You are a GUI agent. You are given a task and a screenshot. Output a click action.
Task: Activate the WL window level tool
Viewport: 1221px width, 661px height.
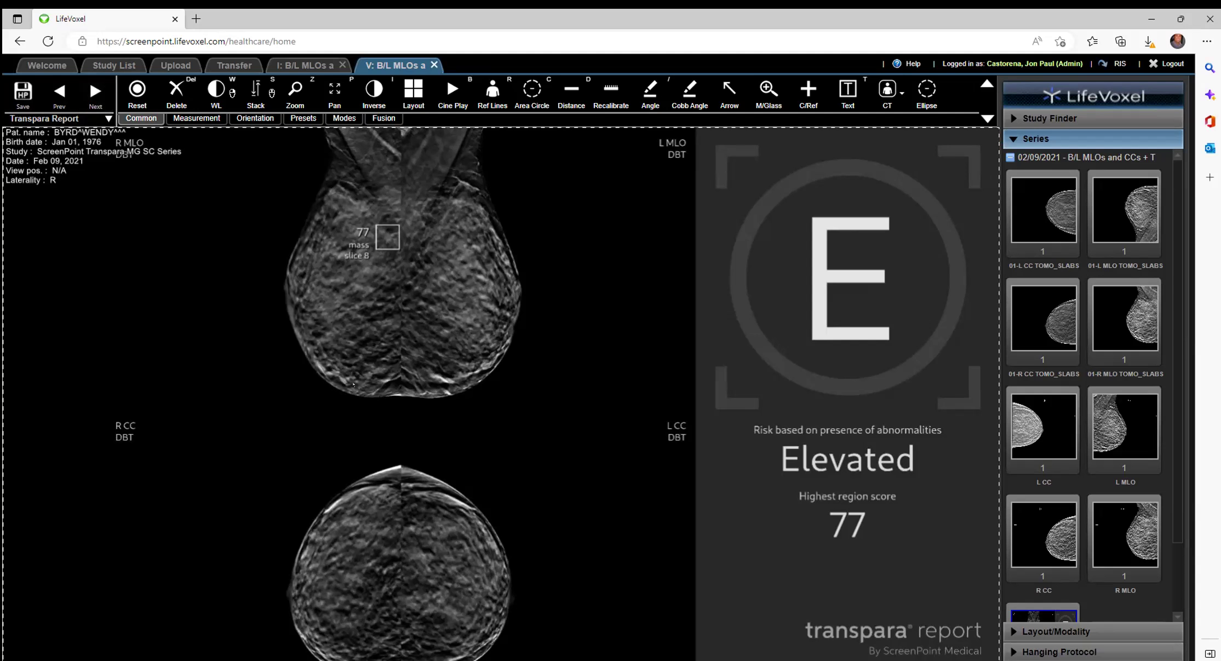tap(216, 94)
